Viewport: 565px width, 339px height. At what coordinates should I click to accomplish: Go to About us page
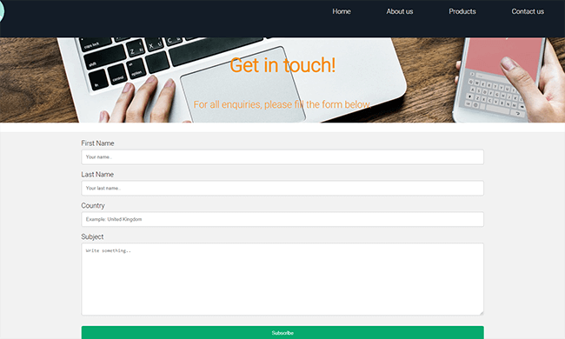[400, 11]
